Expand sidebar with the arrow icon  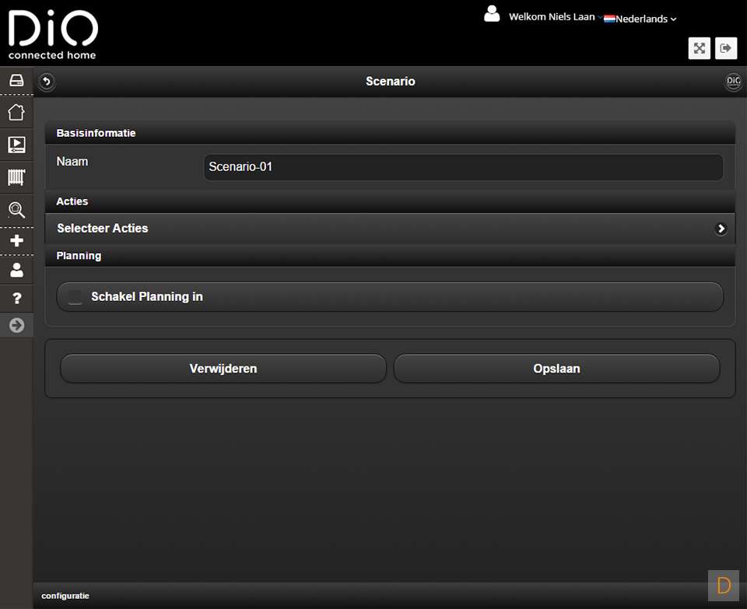pyautogui.click(x=16, y=325)
